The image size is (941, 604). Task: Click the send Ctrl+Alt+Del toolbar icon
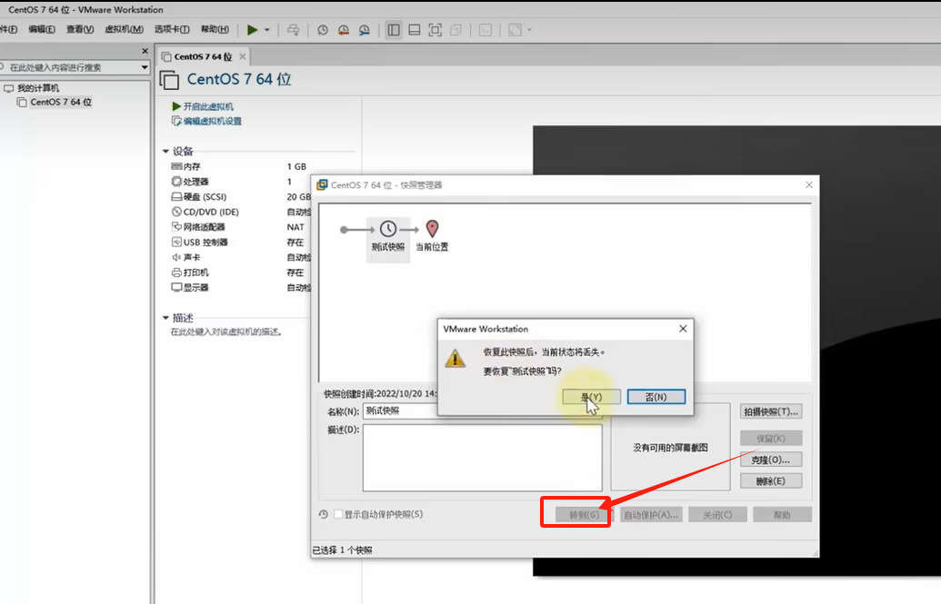pyautogui.click(x=293, y=30)
